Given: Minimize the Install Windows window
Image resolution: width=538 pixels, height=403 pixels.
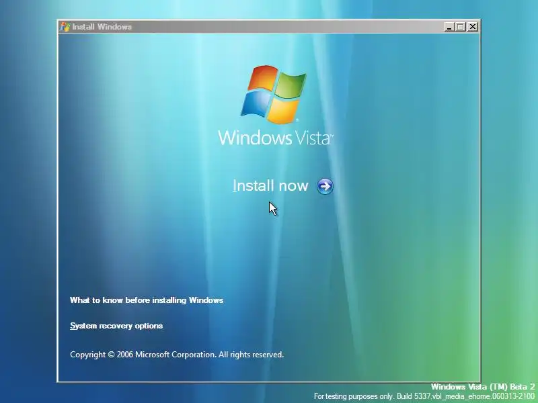Looking at the screenshot, I should (x=449, y=27).
